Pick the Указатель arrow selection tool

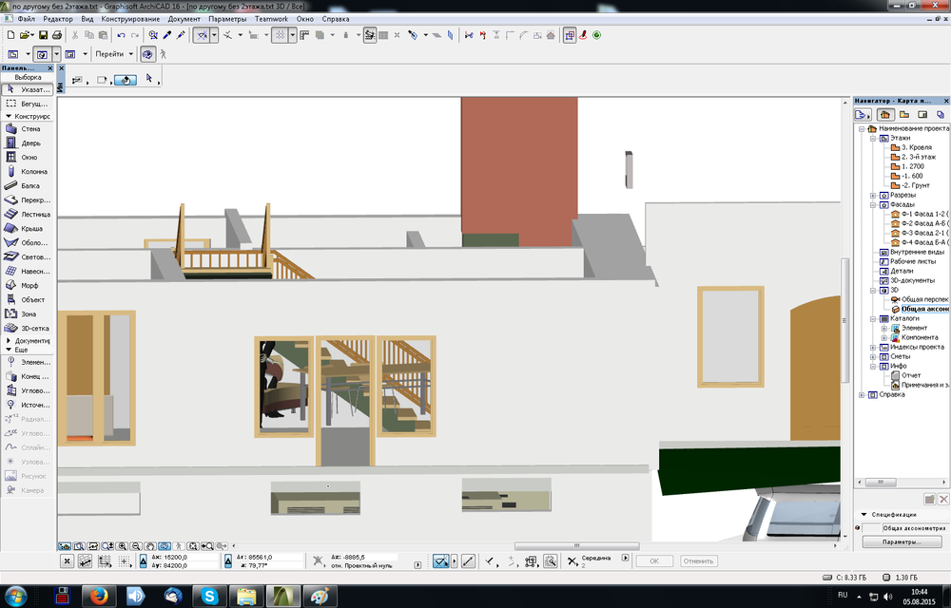pyautogui.click(x=29, y=89)
